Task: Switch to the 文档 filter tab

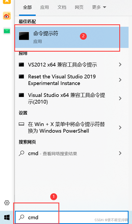Action: pos(62,7)
